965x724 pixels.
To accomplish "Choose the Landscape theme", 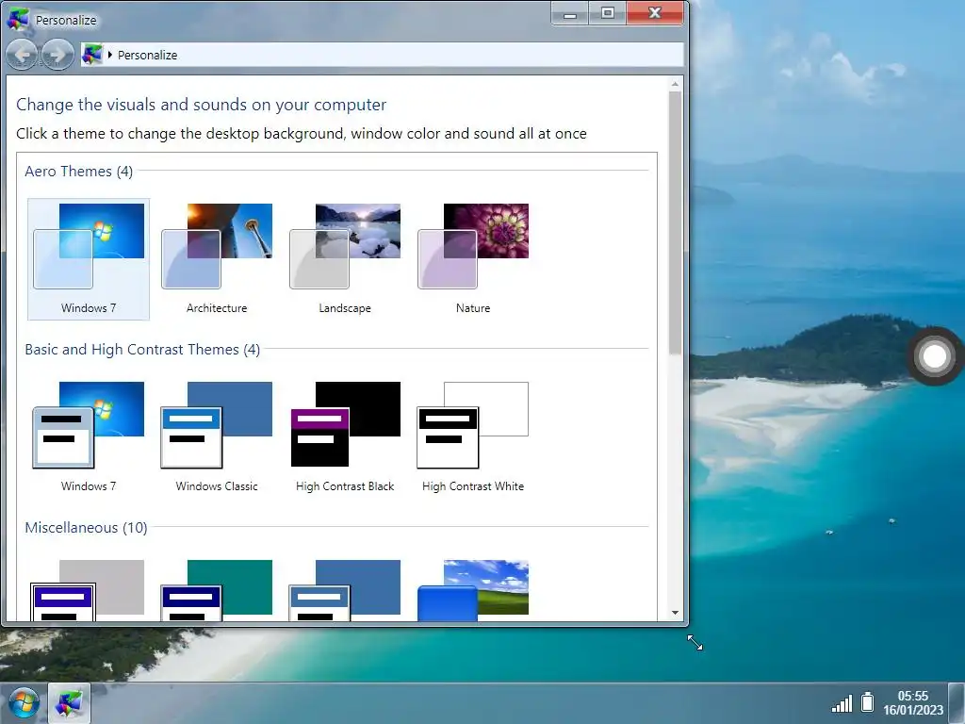I will click(345, 258).
